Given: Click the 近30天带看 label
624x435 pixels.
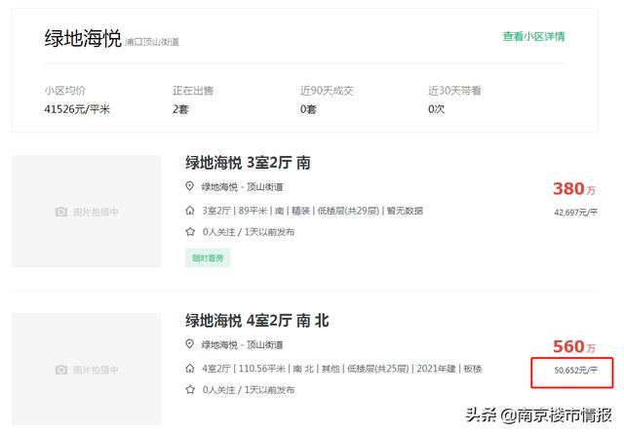Looking at the screenshot, I should click(x=455, y=91).
